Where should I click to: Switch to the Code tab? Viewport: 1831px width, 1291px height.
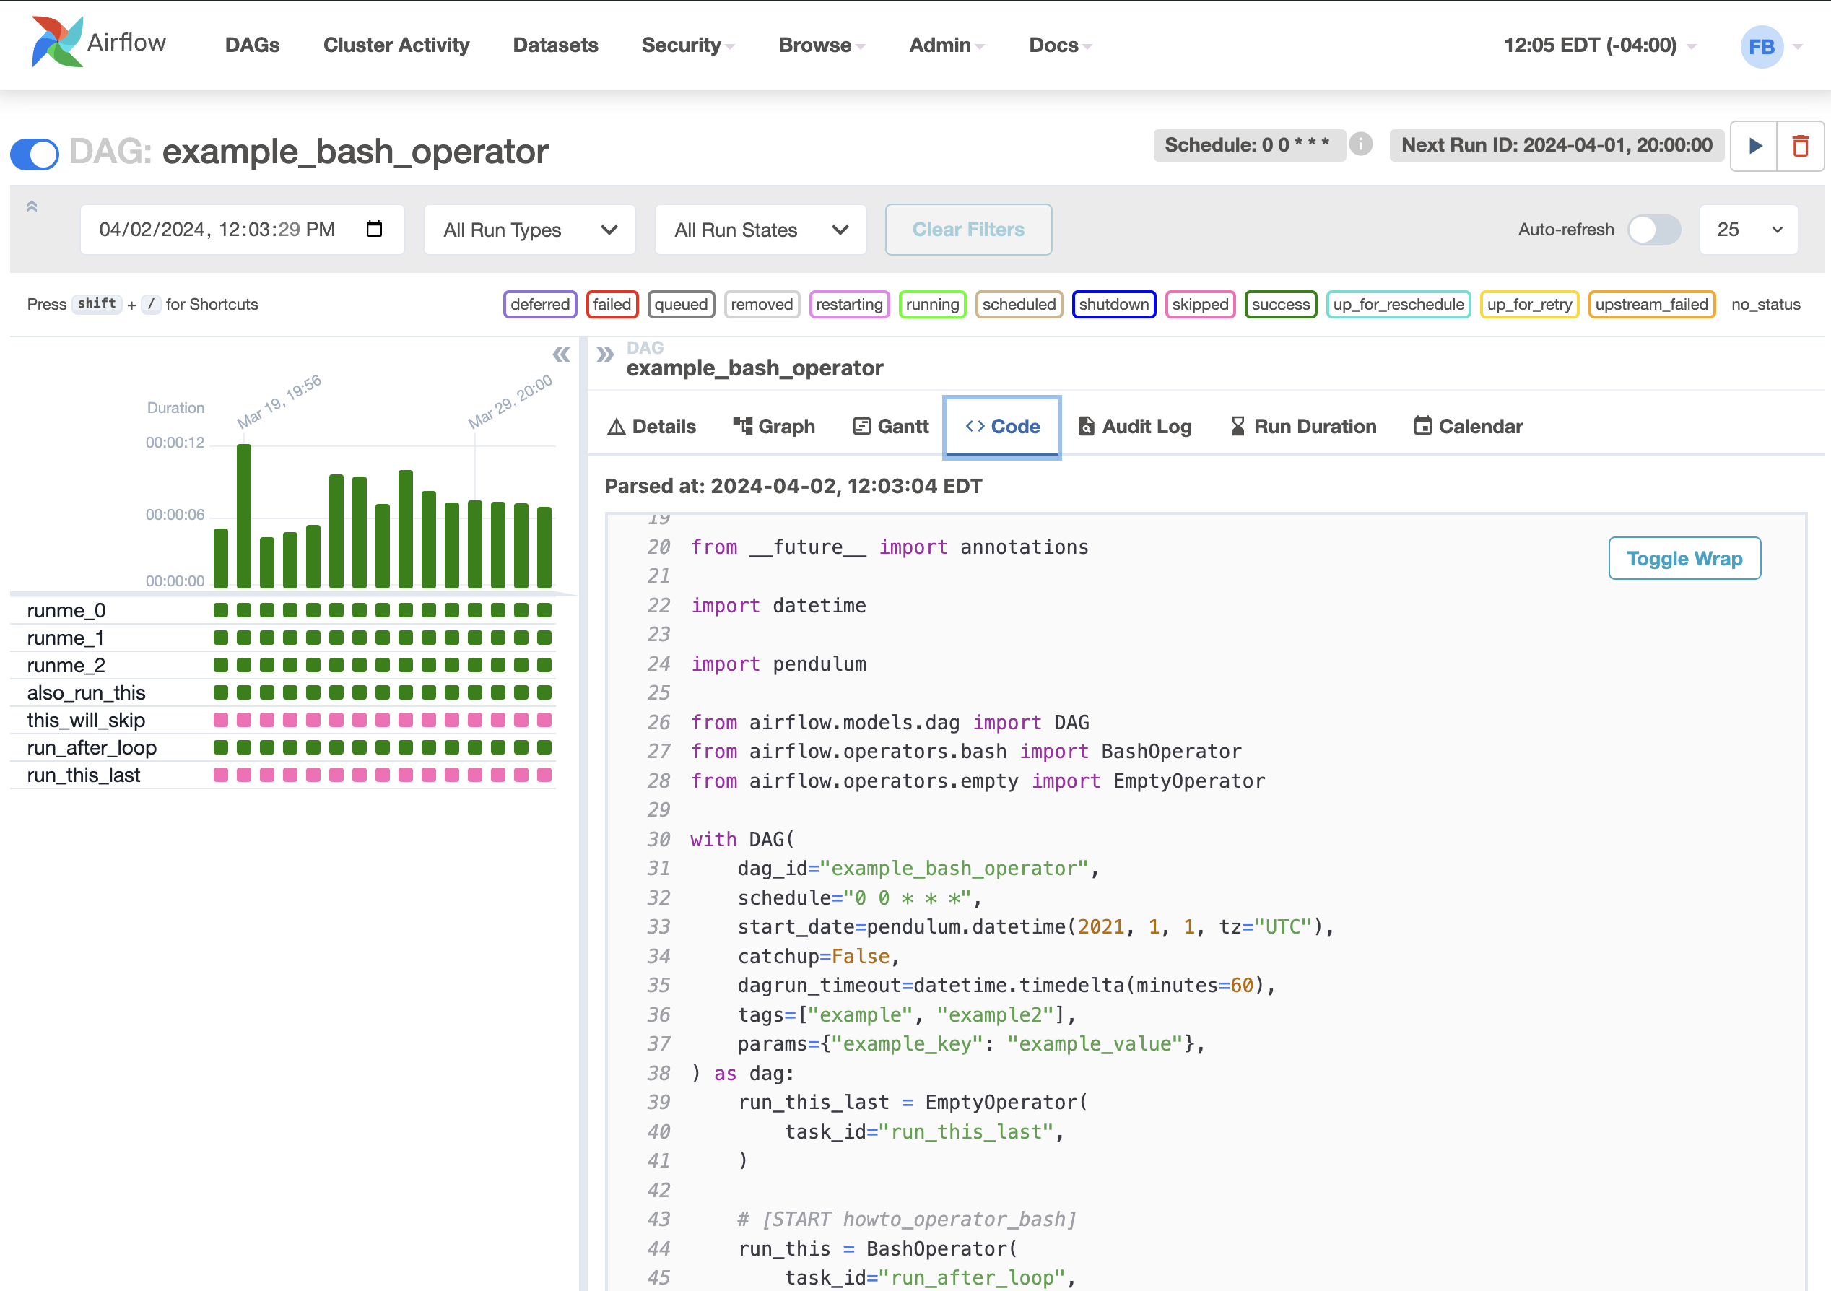[x=1003, y=423]
